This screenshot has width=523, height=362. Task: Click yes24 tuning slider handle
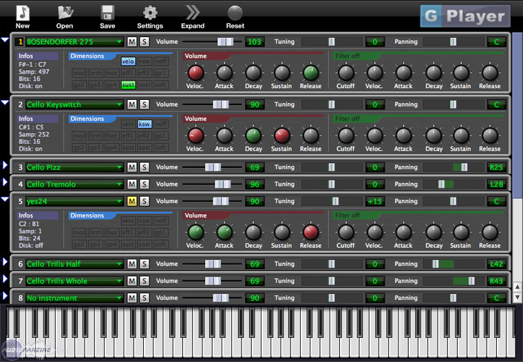335,201
